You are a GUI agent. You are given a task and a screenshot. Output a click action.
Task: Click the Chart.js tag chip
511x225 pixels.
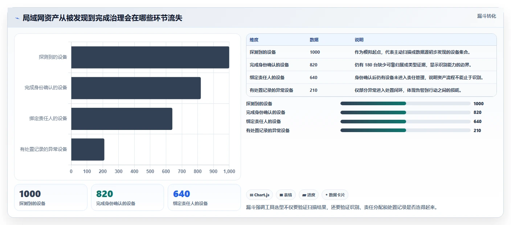coord(259,195)
